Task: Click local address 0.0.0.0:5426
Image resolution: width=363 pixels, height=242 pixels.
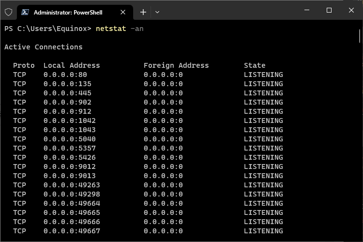Action: [70, 157]
